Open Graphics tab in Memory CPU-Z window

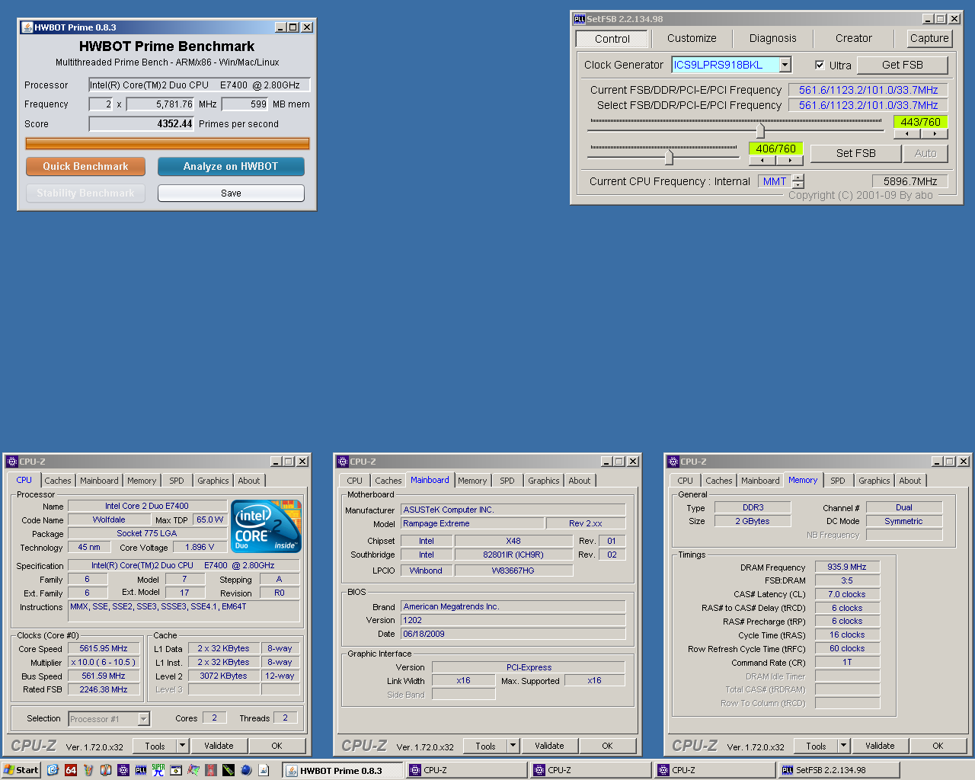[x=874, y=481]
